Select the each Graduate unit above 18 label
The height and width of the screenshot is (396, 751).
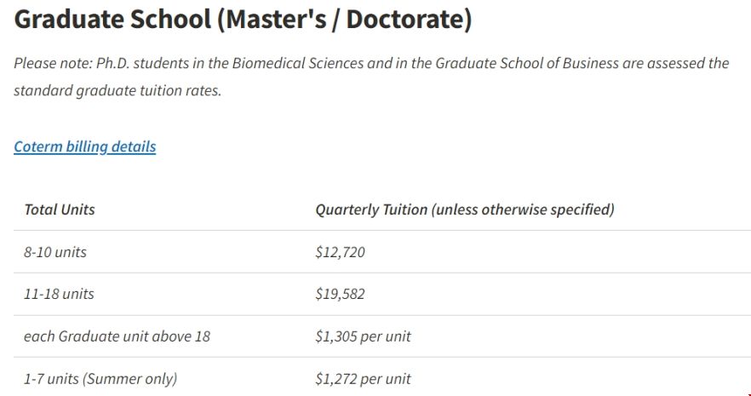coord(117,336)
